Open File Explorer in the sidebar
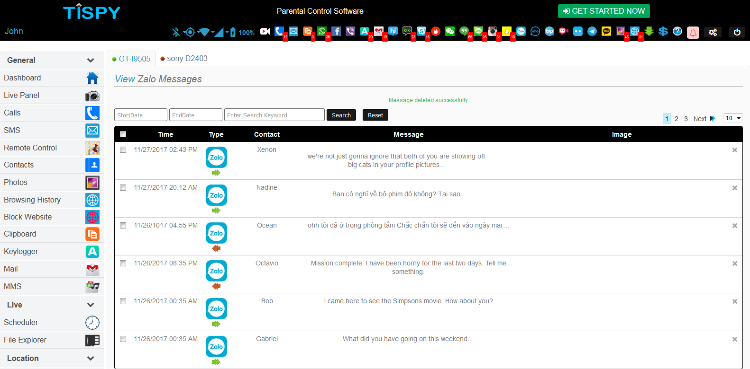The image size is (750, 369). (52, 340)
